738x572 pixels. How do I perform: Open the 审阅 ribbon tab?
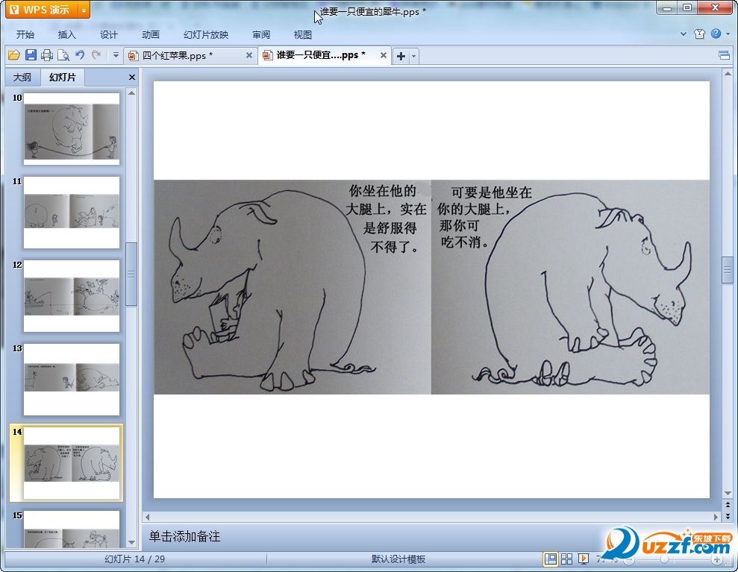tap(260, 35)
